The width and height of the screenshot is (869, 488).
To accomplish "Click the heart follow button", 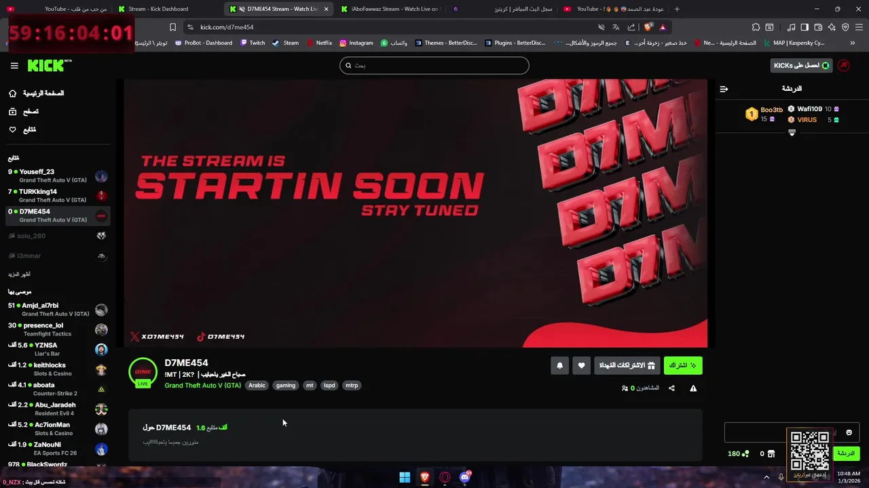I will pos(581,365).
